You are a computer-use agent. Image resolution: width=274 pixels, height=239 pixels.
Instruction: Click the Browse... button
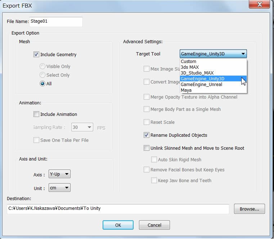point(249,209)
